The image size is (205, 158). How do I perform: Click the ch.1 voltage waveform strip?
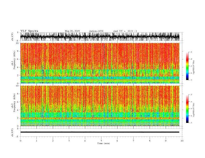100,37
